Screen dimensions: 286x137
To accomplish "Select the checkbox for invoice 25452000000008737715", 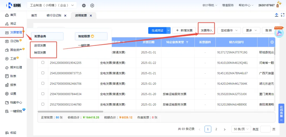I will coord(43,73).
